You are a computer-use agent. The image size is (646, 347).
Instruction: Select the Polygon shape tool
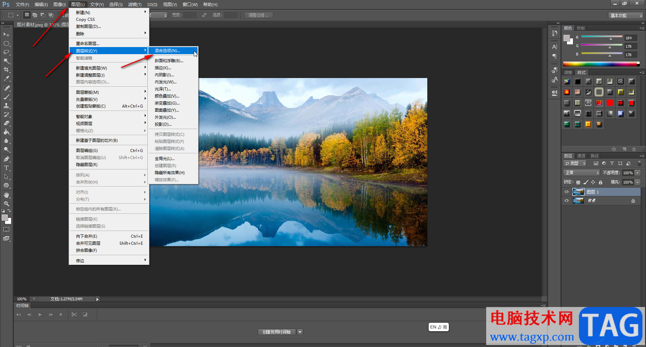point(6,185)
